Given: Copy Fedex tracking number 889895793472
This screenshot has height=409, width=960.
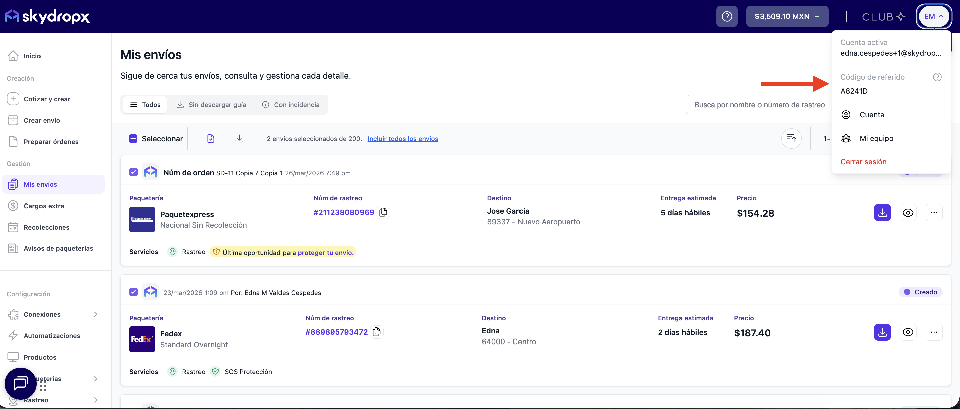Looking at the screenshot, I should 377,332.
